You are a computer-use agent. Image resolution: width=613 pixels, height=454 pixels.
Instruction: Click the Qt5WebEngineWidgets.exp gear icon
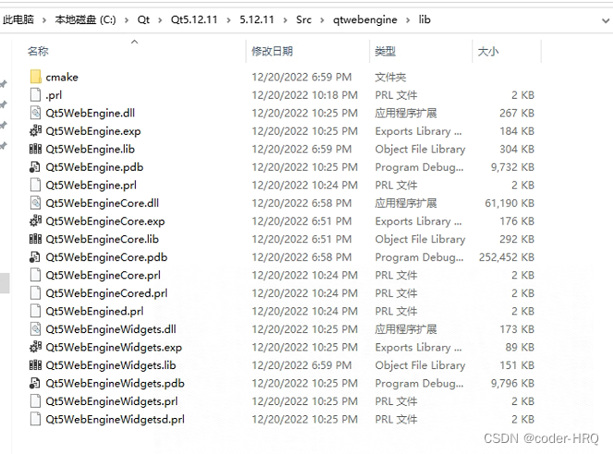pos(36,347)
